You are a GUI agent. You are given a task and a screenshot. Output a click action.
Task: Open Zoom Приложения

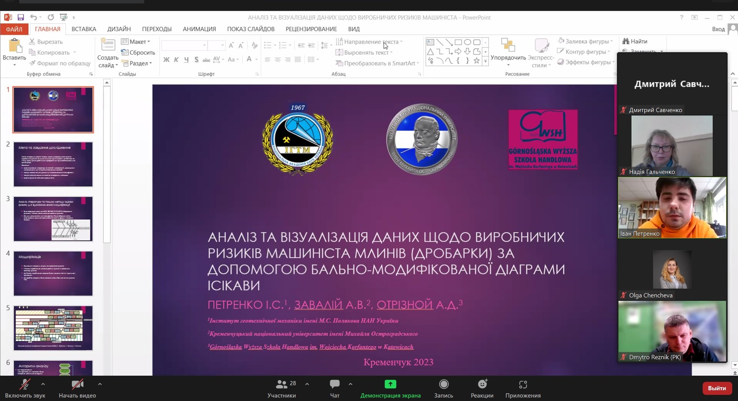523,388
